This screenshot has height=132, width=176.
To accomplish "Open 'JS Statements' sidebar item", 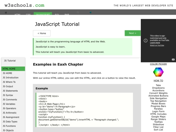I will [13, 91].
